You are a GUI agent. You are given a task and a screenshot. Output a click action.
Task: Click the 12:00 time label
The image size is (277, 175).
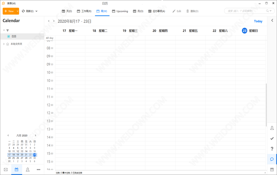pos(50,105)
